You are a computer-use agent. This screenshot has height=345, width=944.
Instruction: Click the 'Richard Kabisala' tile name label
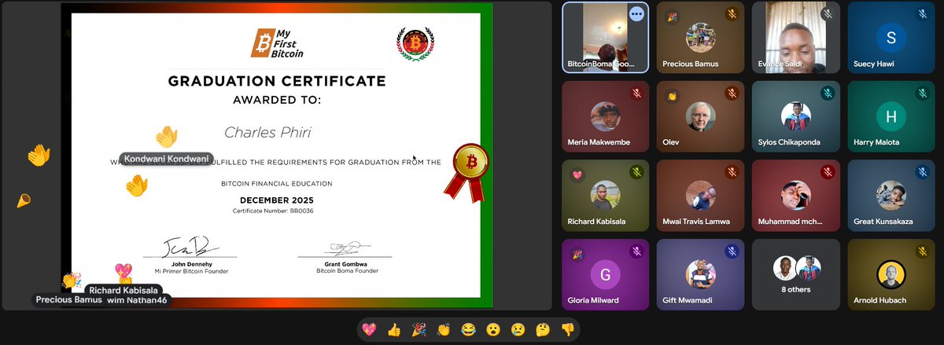(x=596, y=222)
